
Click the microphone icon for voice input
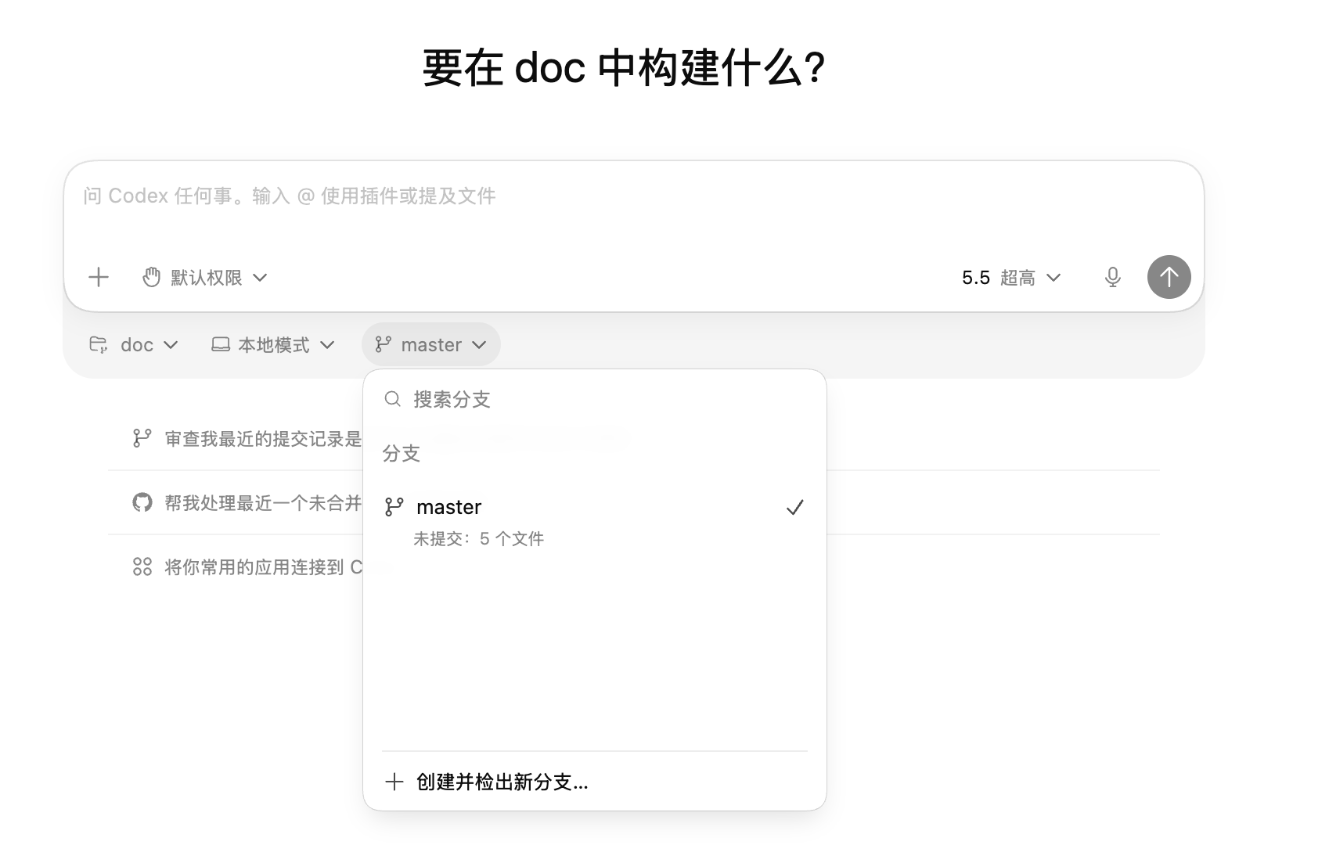(1112, 277)
